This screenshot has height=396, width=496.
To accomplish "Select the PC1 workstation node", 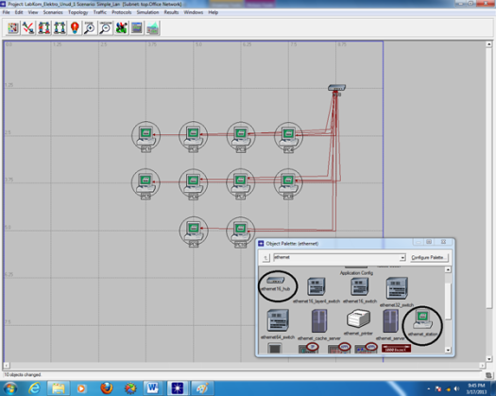I will tap(145, 137).
